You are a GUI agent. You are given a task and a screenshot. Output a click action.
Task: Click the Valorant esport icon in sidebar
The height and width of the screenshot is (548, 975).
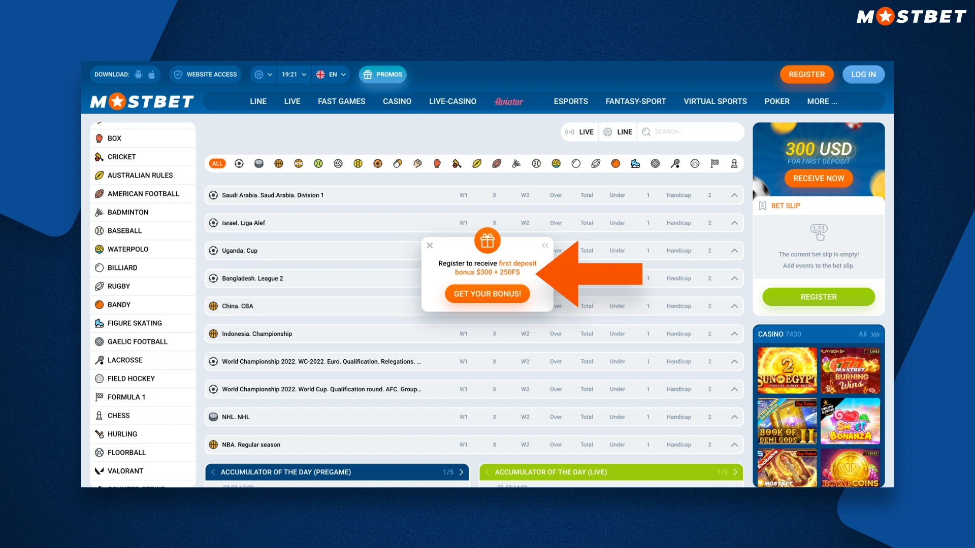coord(99,470)
